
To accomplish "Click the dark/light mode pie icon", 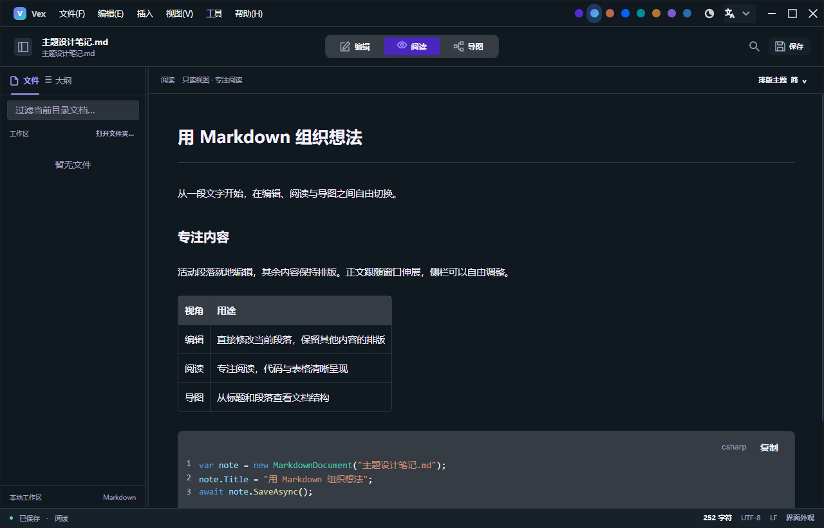I will click(x=709, y=14).
